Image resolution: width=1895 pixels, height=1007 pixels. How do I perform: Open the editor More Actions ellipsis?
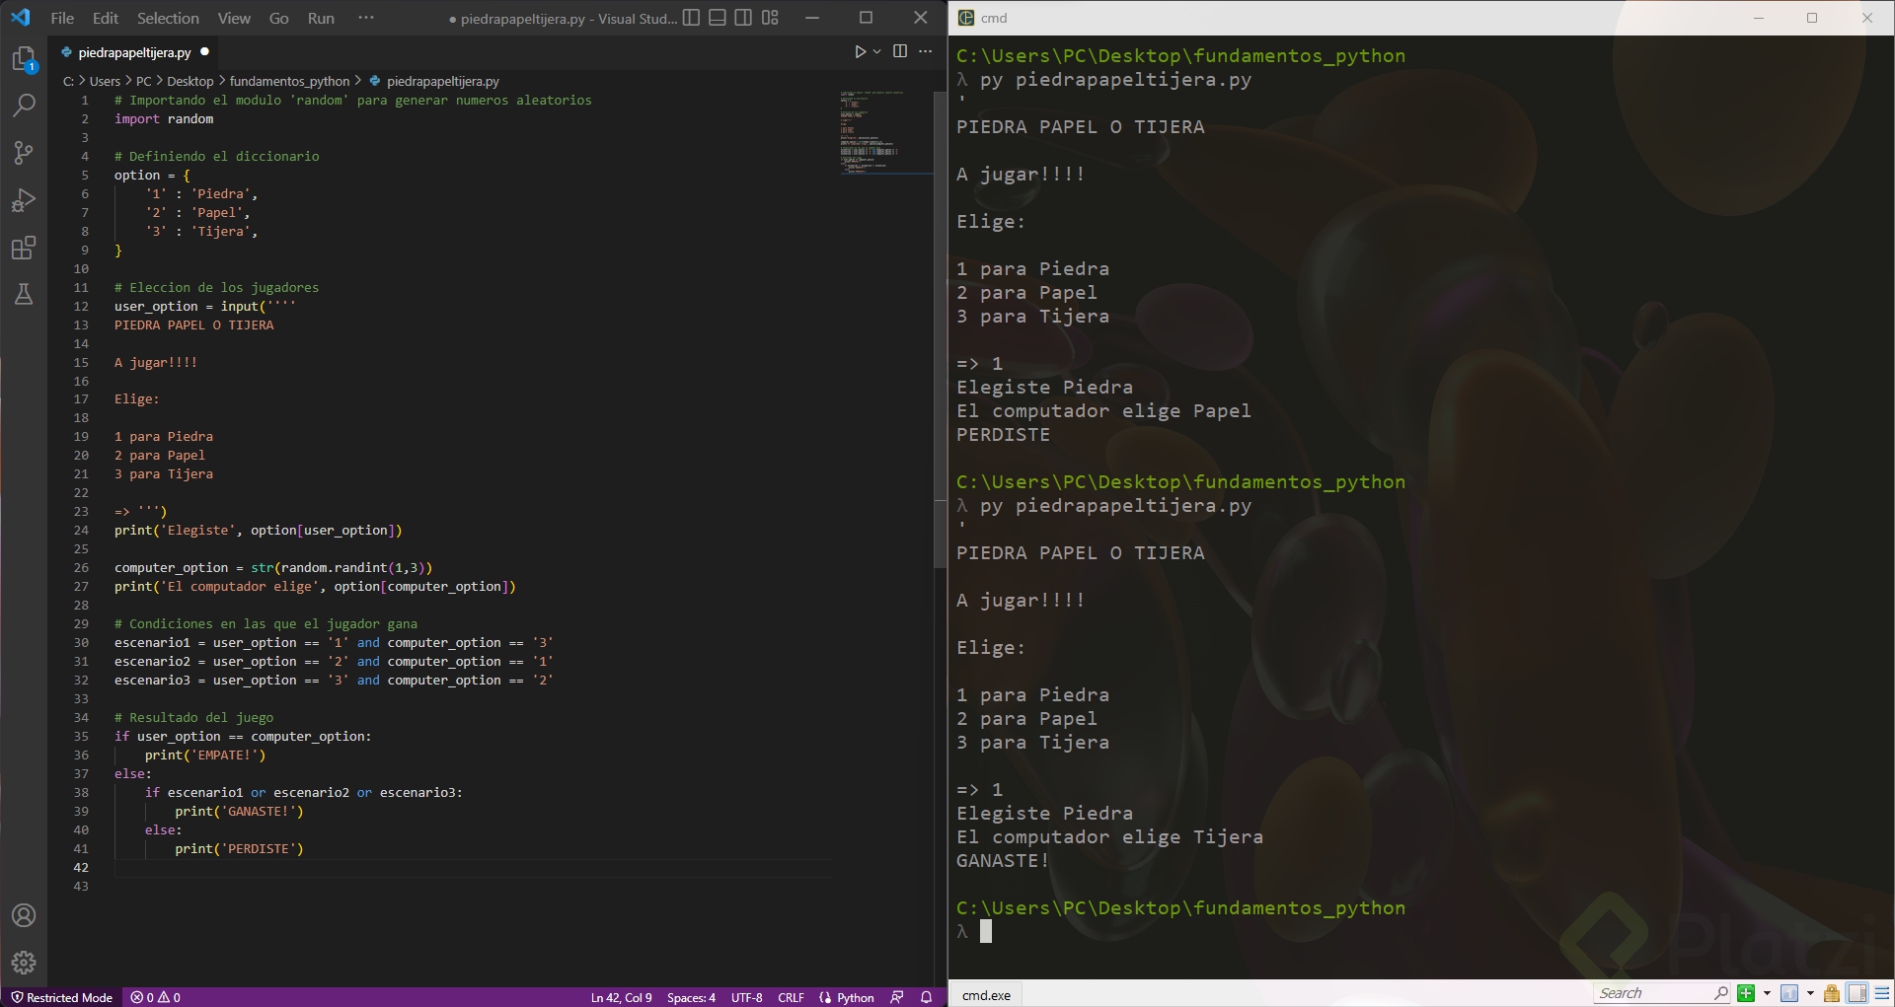click(x=925, y=52)
